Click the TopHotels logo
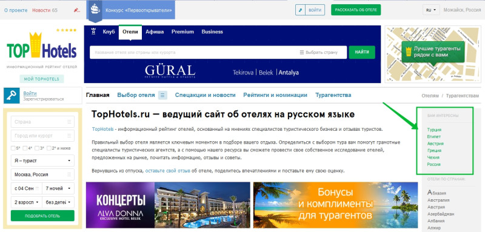Viewport: 485px width, 232px height. (42, 45)
